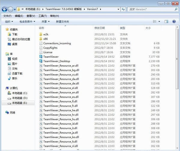Image resolution: width=180 pixels, height=151 pixels.
Task: Expand the 包含到库中 dropdown
Action: [x=27, y=22]
